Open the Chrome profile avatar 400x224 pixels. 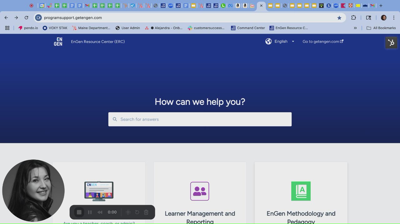384,18
